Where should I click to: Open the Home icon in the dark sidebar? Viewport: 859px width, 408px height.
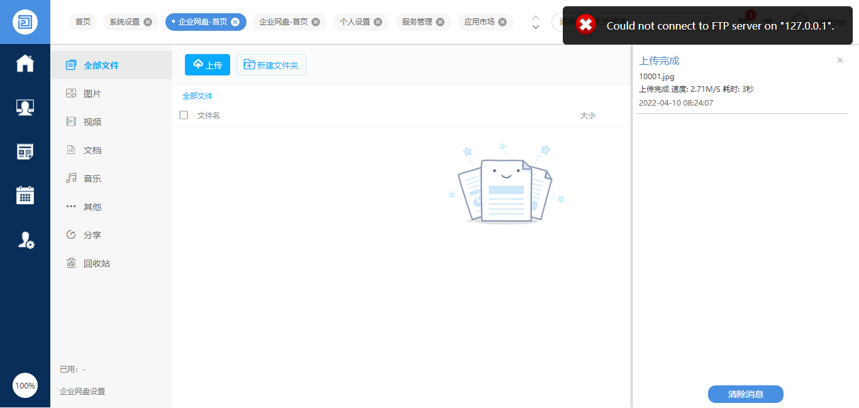pyautogui.click(x=25, y=63)
